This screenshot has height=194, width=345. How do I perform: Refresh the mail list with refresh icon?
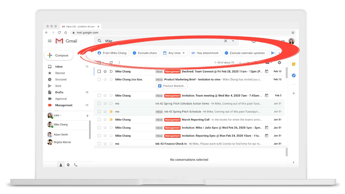pos(111,63)
